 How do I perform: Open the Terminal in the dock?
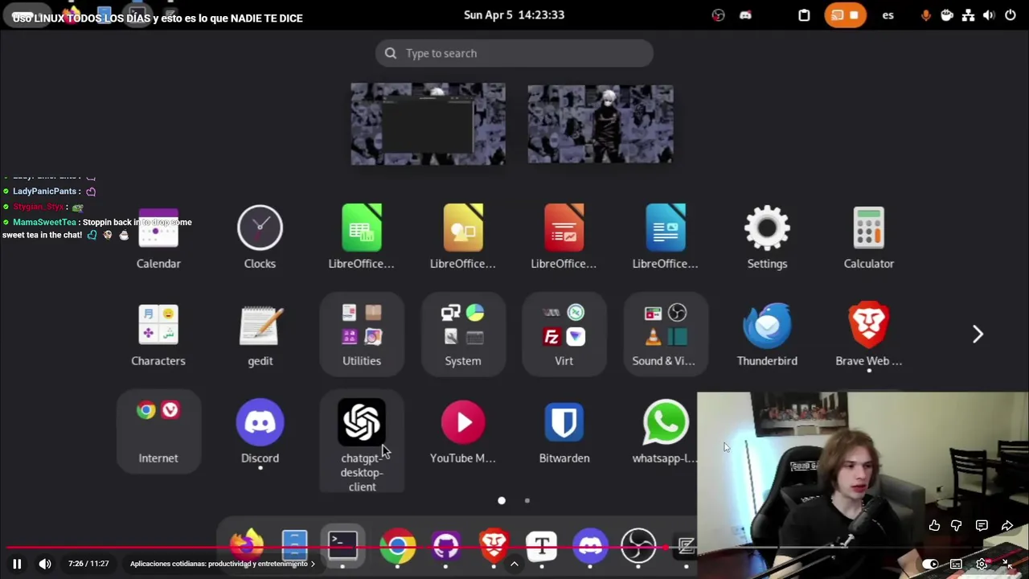(x=342, y=545)
